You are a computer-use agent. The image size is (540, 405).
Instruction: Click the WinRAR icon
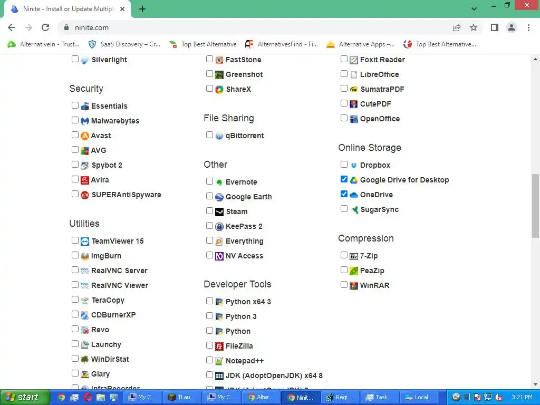[354, 285]
